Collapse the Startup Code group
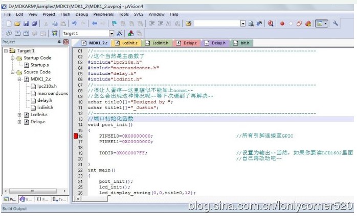 coord(13,58)
